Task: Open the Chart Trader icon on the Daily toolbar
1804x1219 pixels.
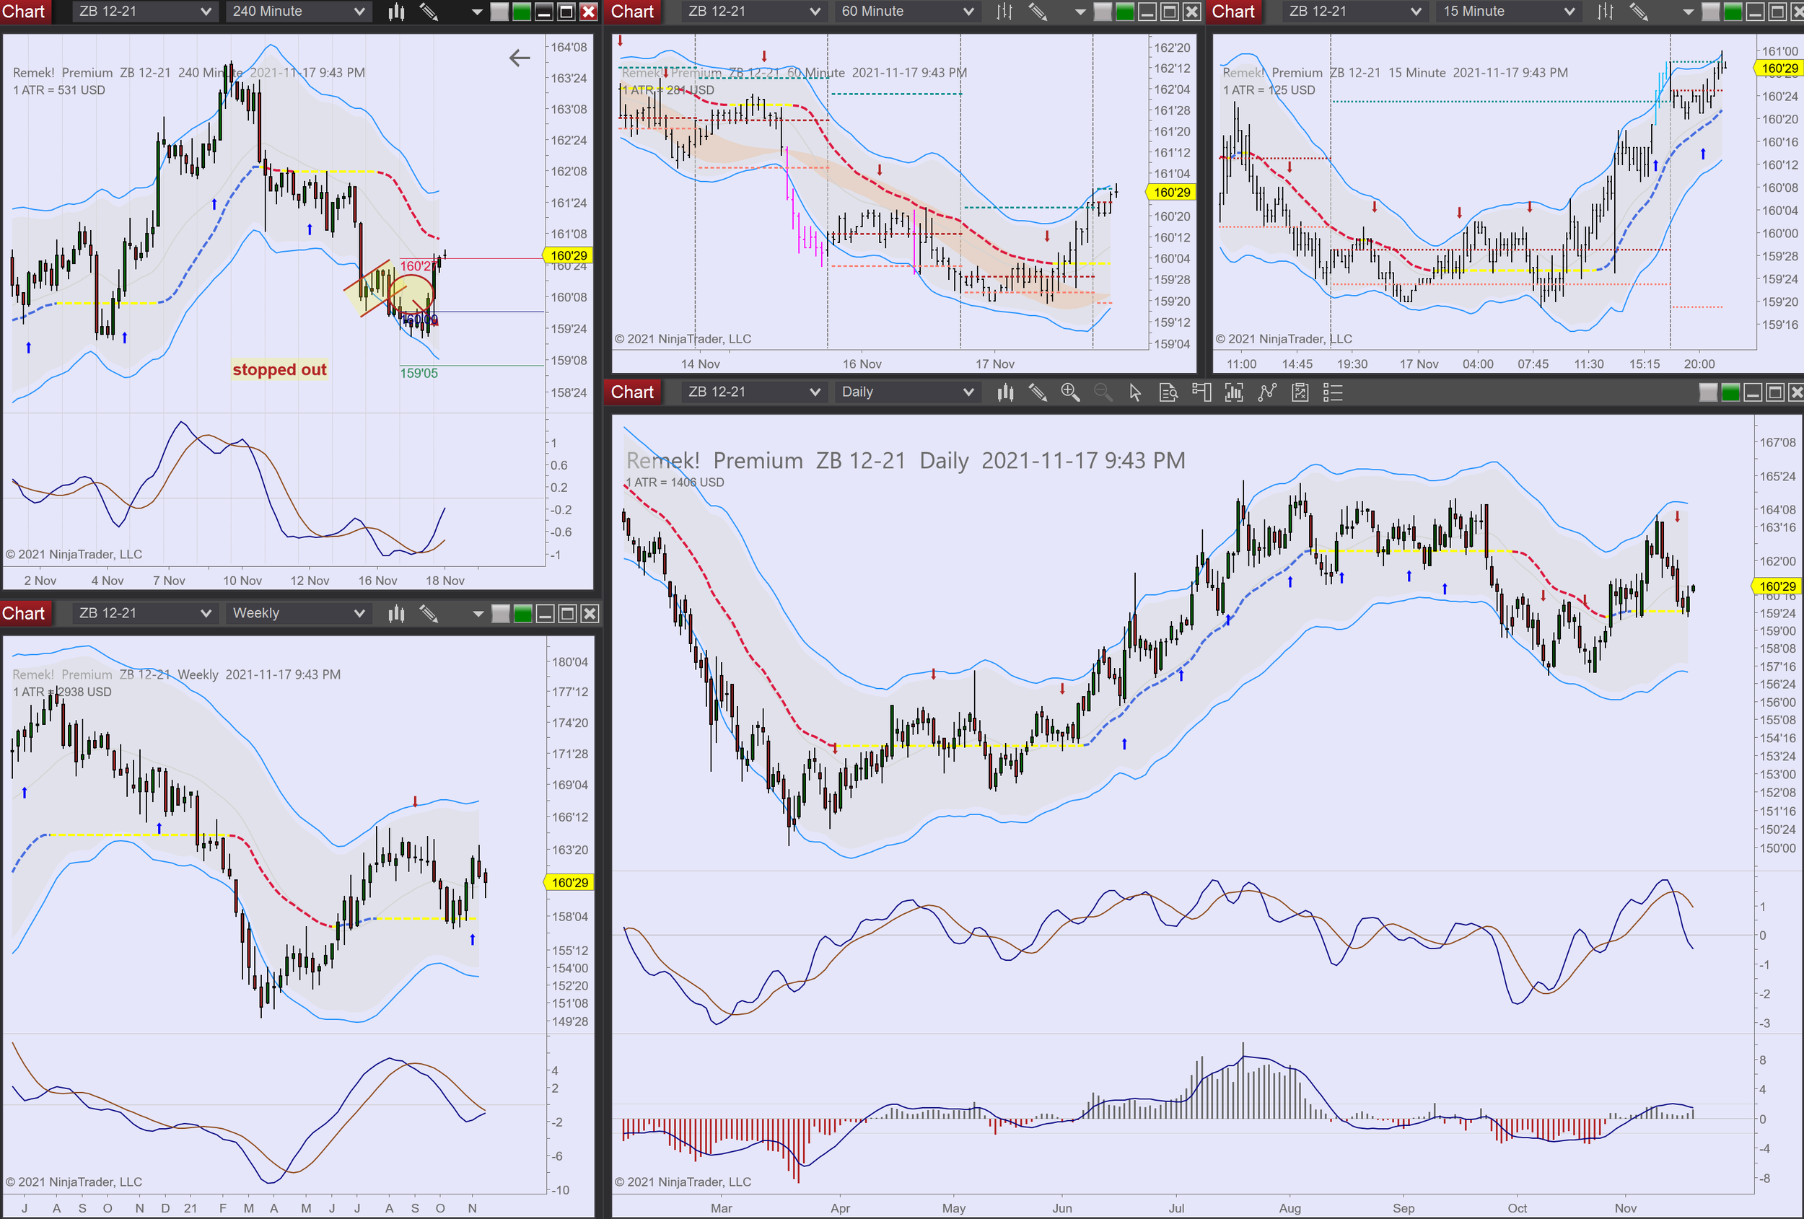Action: click(1201, 392)
